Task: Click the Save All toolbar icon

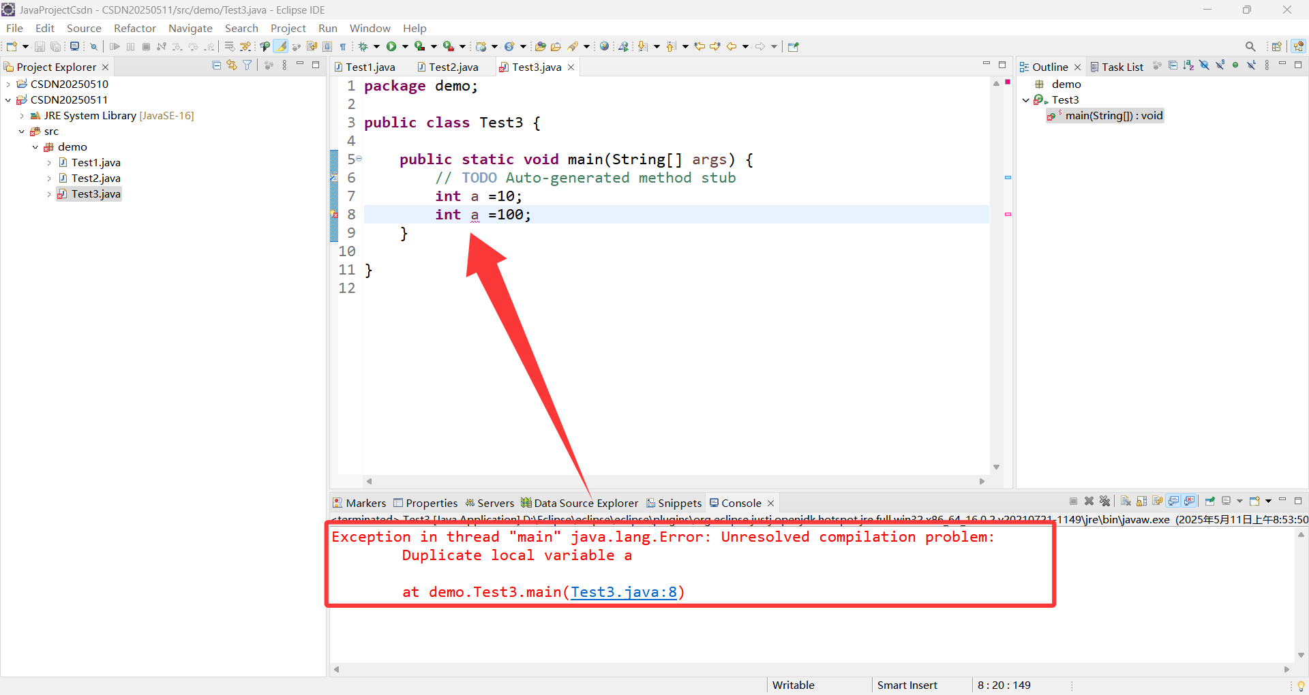Action: click(56, 46)
